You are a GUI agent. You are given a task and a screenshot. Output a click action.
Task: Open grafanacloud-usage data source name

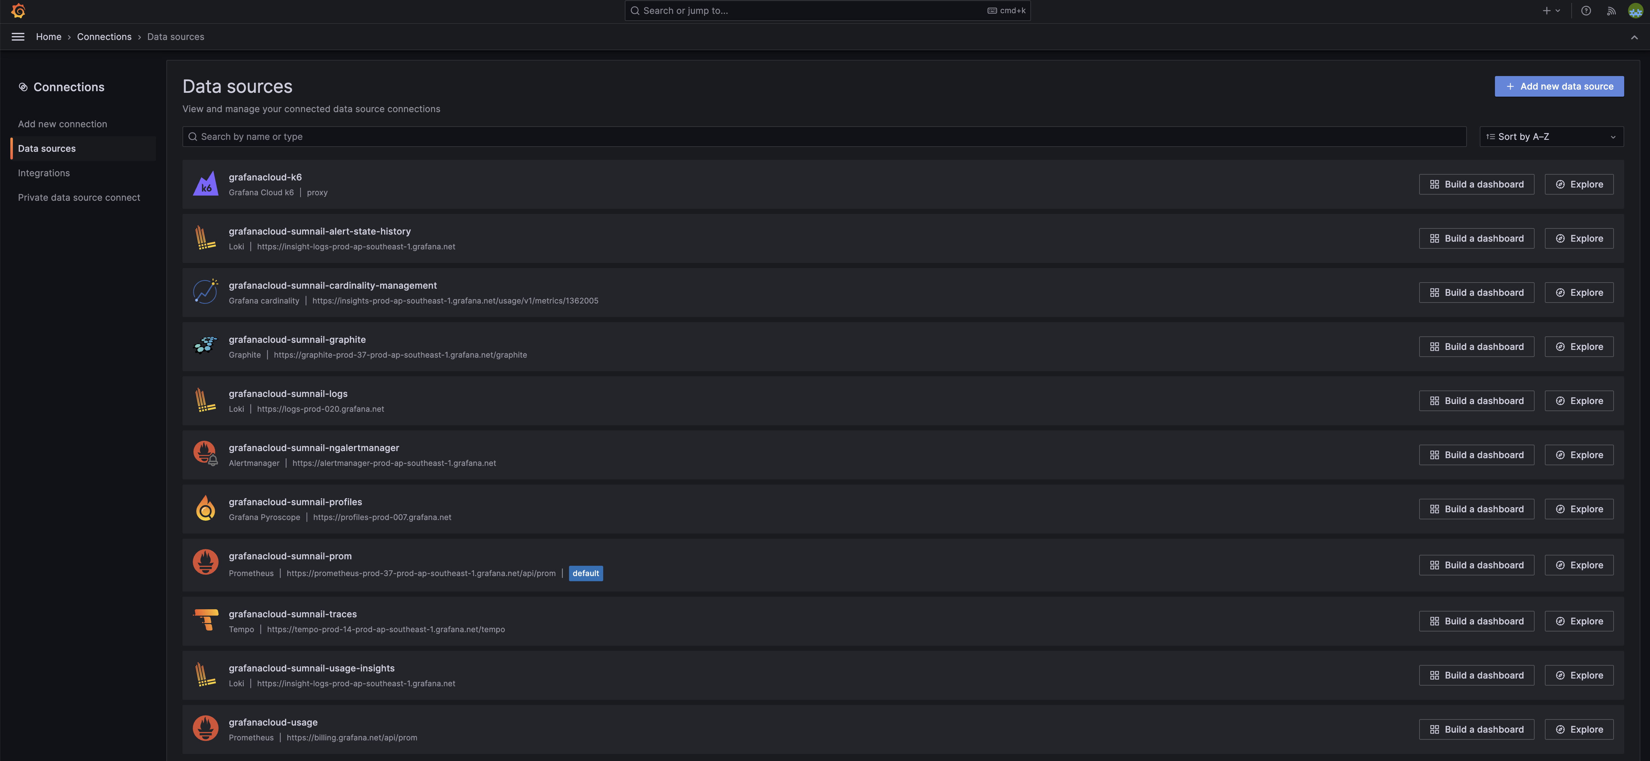point(273,722)
